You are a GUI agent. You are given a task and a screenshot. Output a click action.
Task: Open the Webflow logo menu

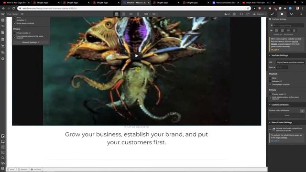tap(3, 14)
